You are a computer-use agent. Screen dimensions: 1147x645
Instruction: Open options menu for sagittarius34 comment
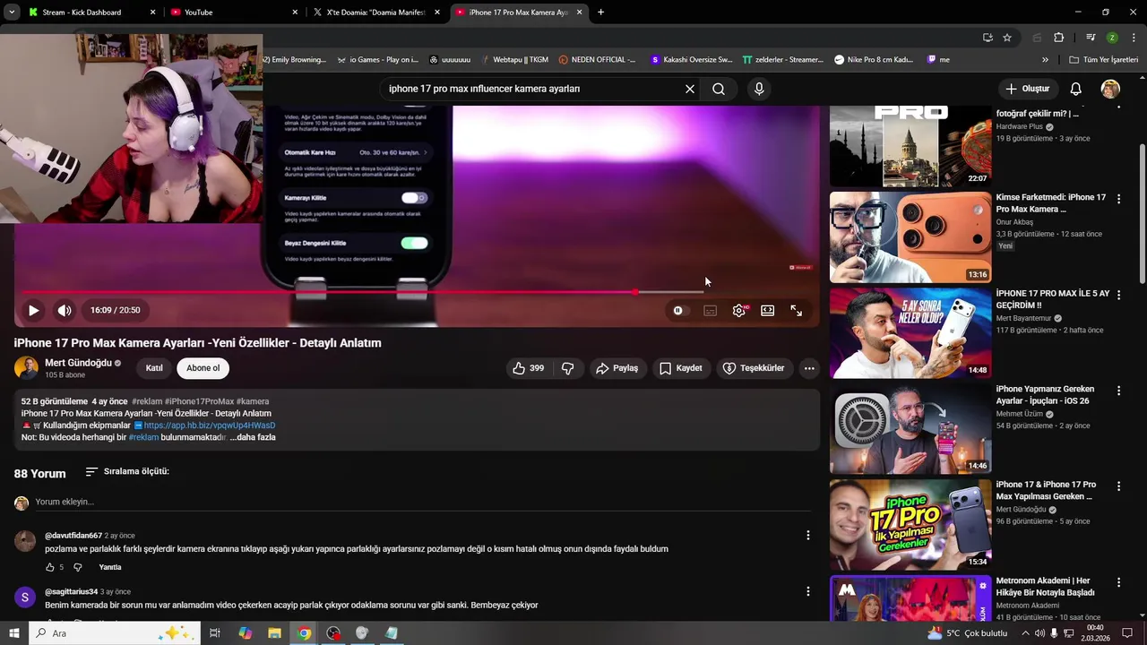click(x=807, y=591)
